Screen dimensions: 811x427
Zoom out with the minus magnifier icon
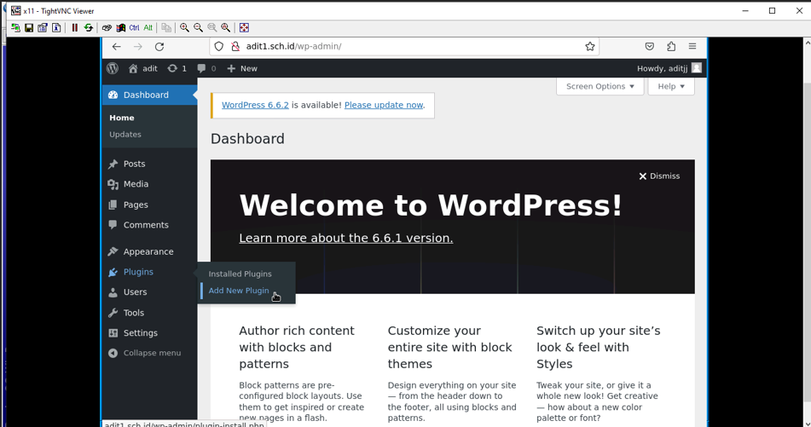(x=198, y=28)
